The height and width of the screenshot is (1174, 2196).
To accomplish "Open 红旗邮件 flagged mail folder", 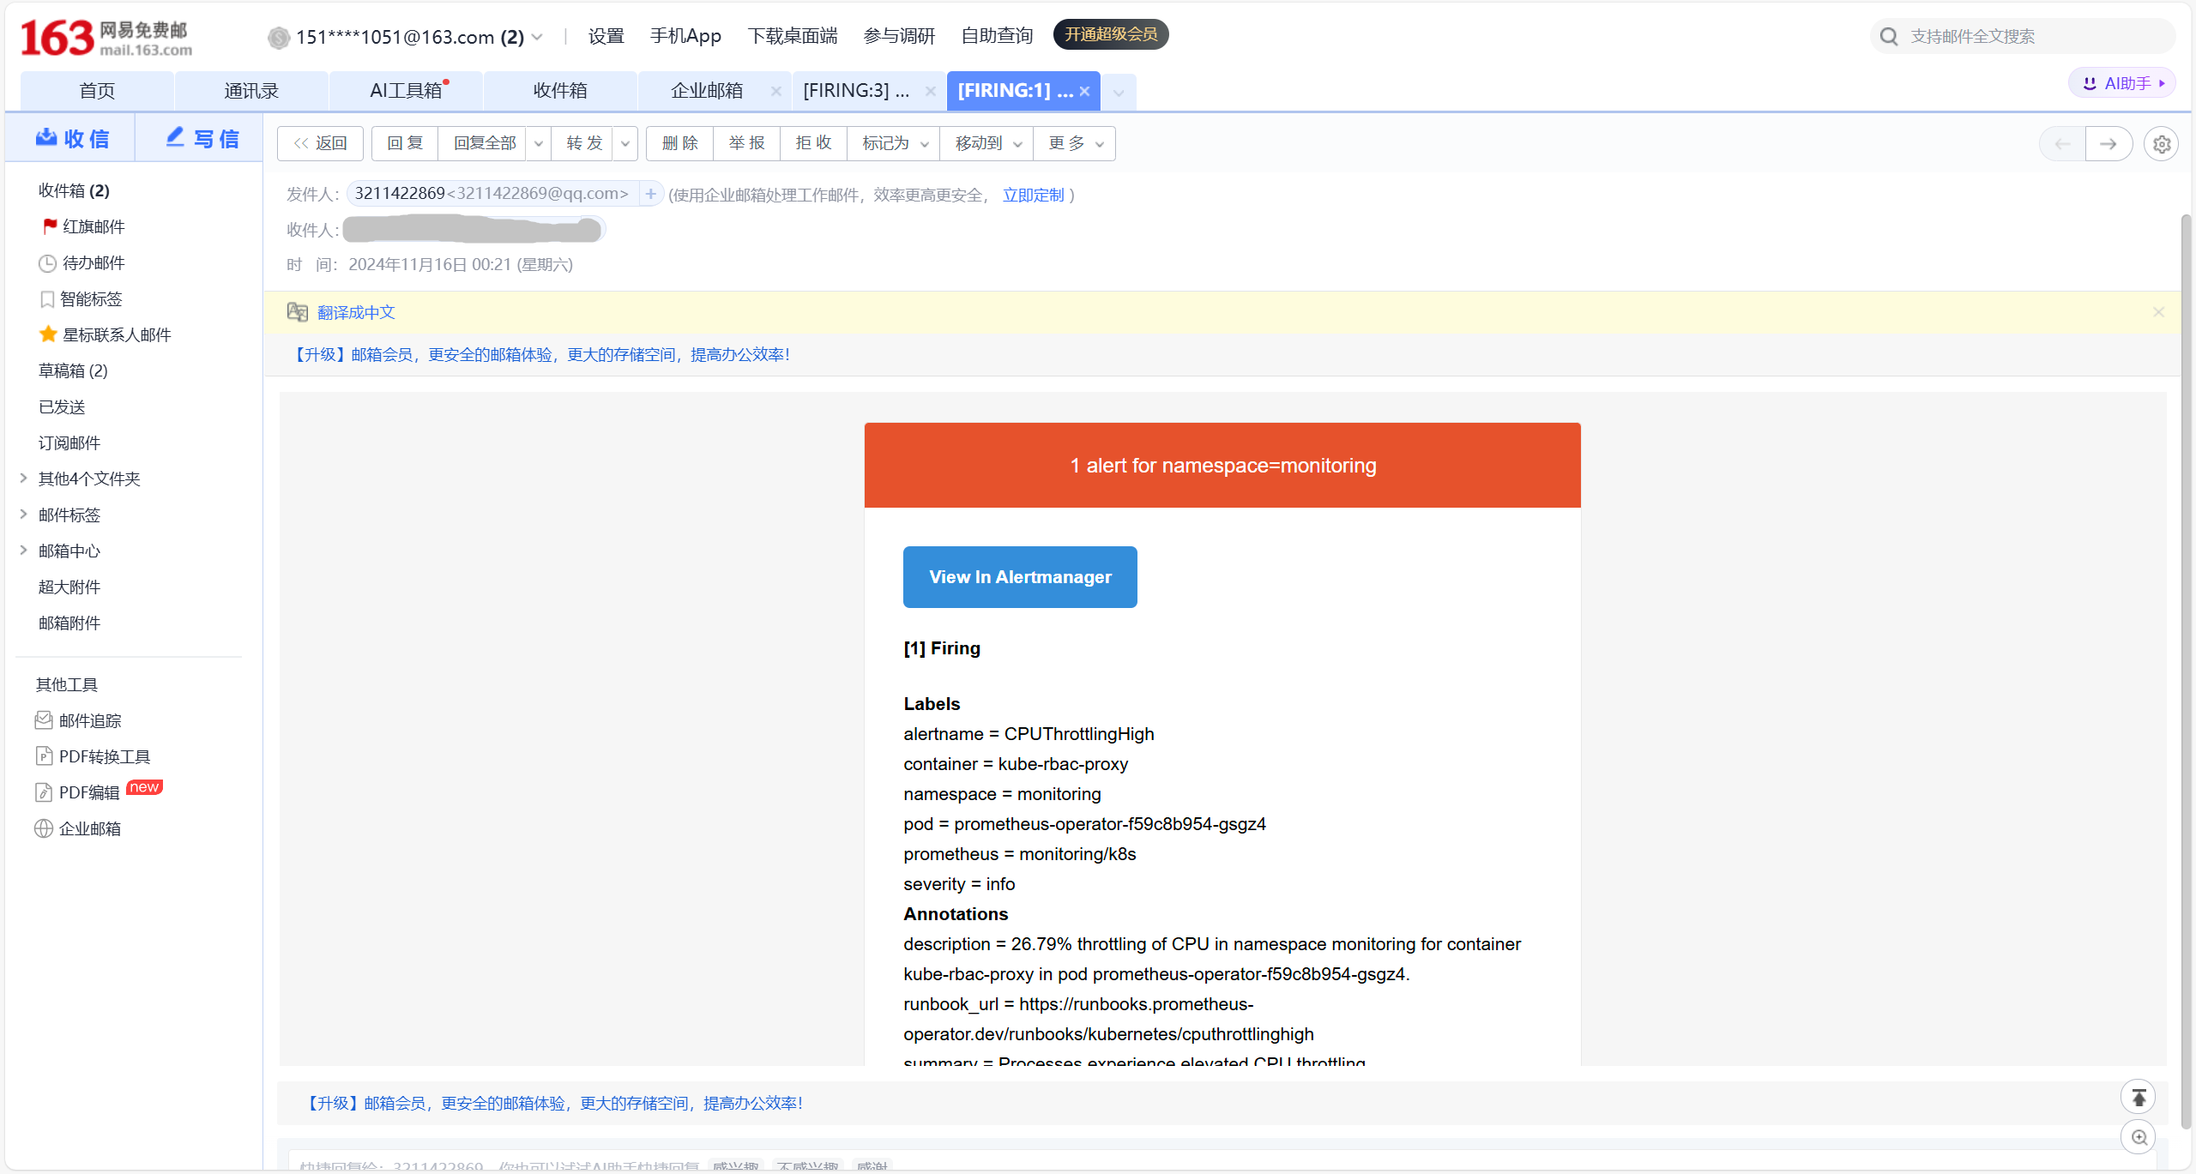I will tap(93, 226).
